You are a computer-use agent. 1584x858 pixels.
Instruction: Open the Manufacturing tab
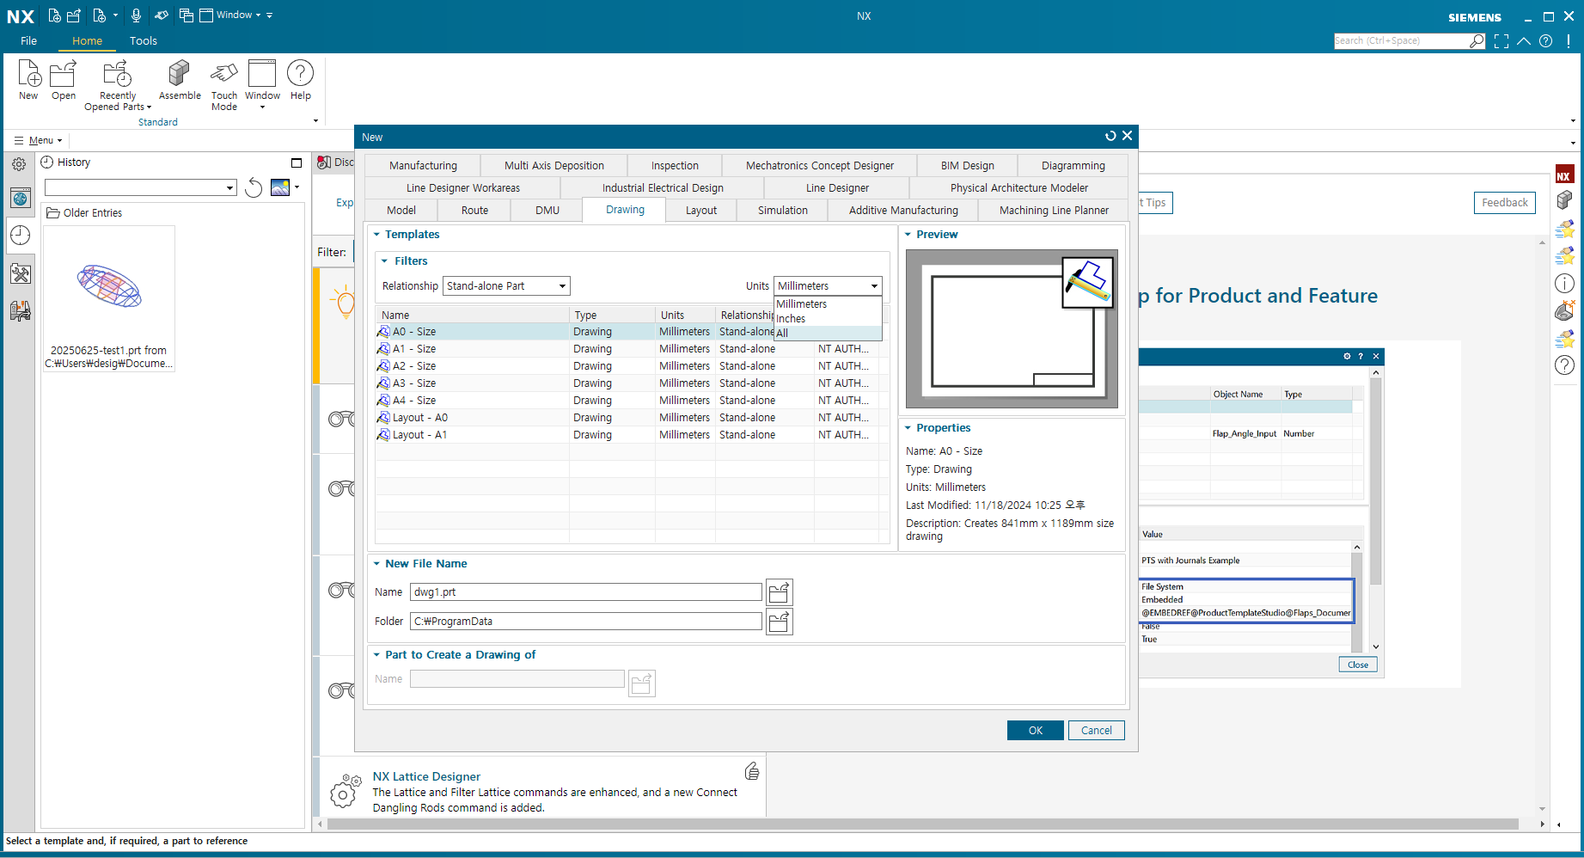(x=423, y=166)
